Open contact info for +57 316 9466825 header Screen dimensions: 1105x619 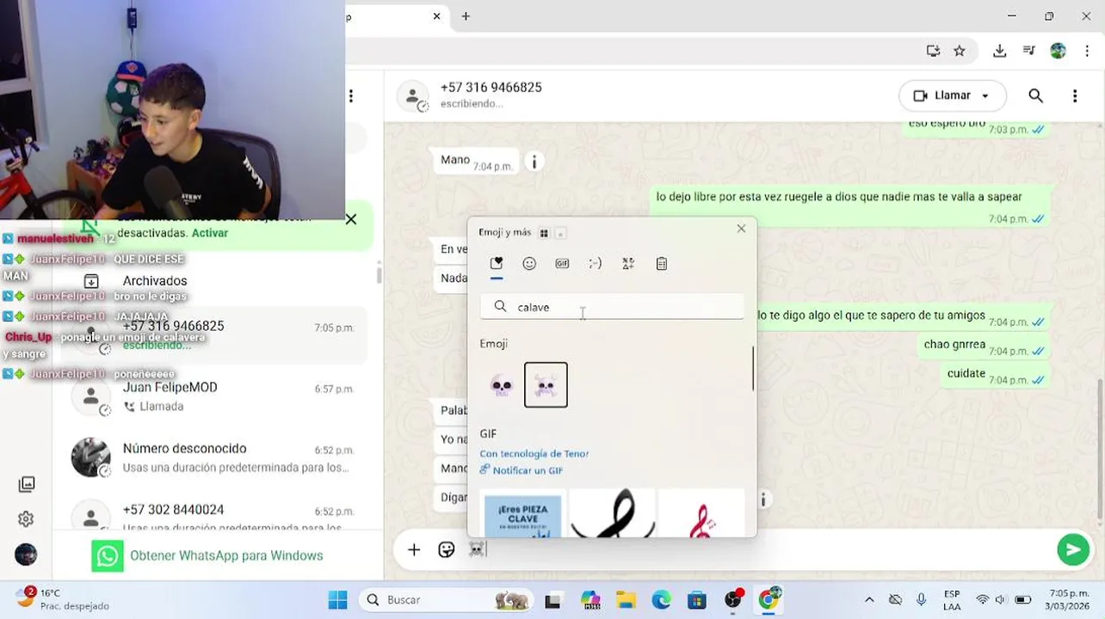(491, 95)
